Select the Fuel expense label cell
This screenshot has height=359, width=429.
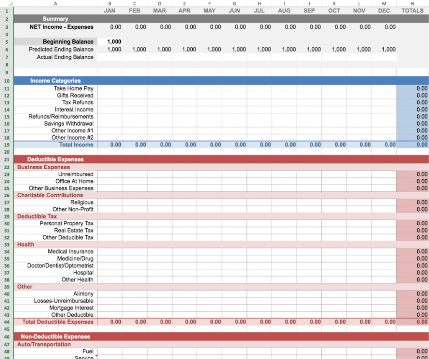coord(88,351)
